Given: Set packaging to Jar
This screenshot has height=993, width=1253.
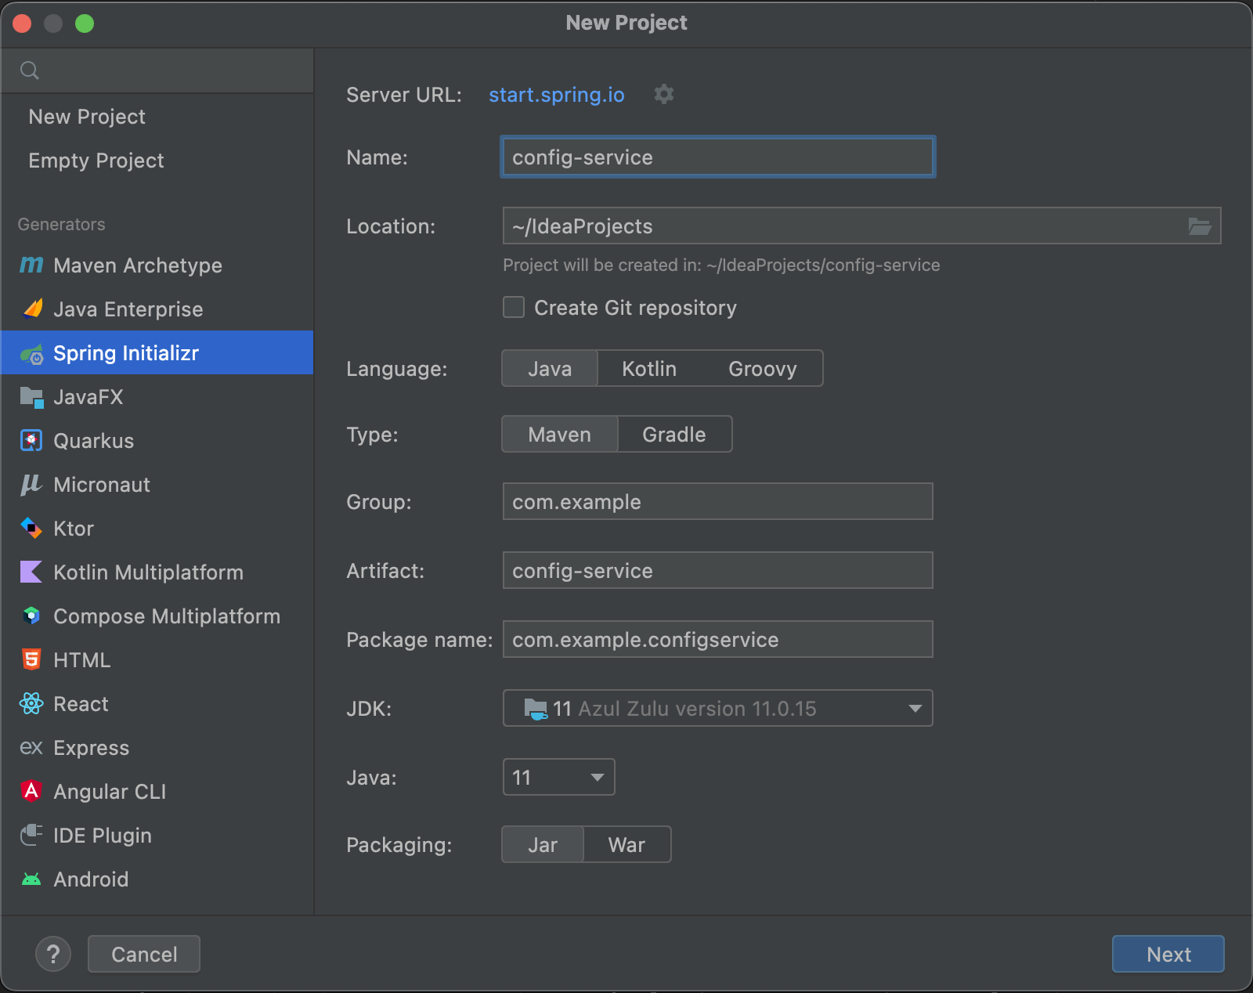Looking at the screenshot, I should coord(543,845).
